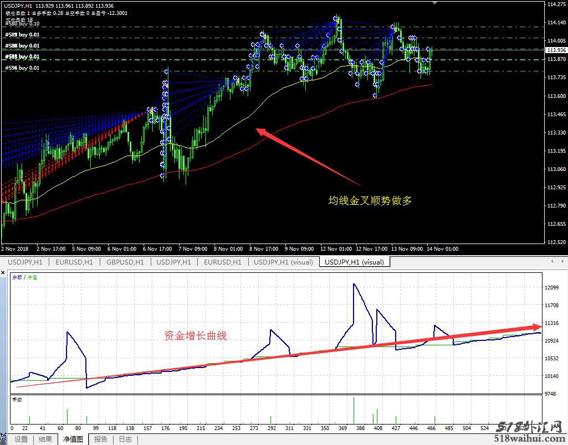This screenshot has height=445, width=568.
Task: Open the leftmost USDJPY,H1 chart tab
Action: click(25, 262)
